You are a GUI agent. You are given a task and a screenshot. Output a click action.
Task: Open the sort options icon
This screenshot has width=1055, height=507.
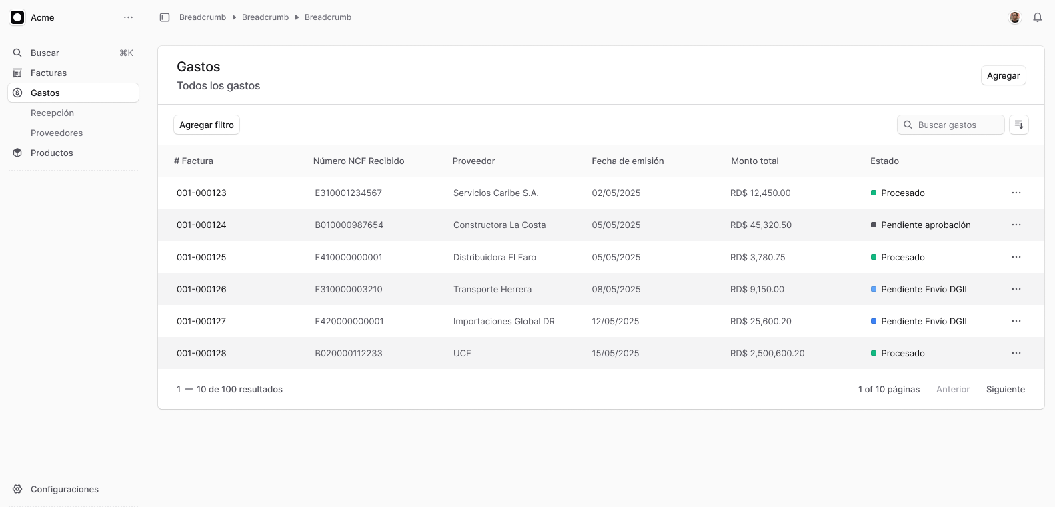tap(1018, 125)
